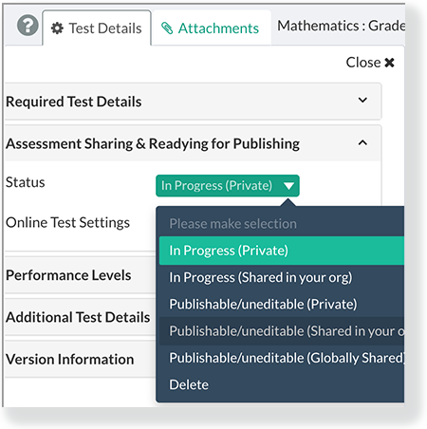This screenshot has width=427, height=429.
Task: Open the Version Information section
Action: (70, 360)
